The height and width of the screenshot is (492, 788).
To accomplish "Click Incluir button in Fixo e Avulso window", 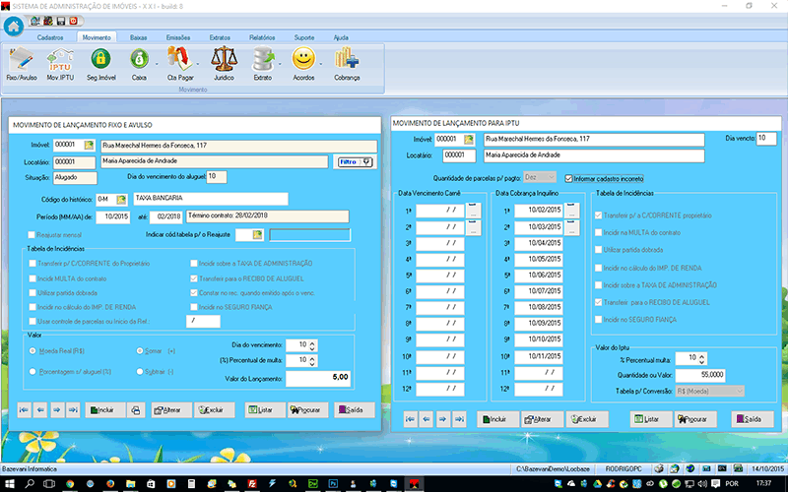I will click(105, 410).
